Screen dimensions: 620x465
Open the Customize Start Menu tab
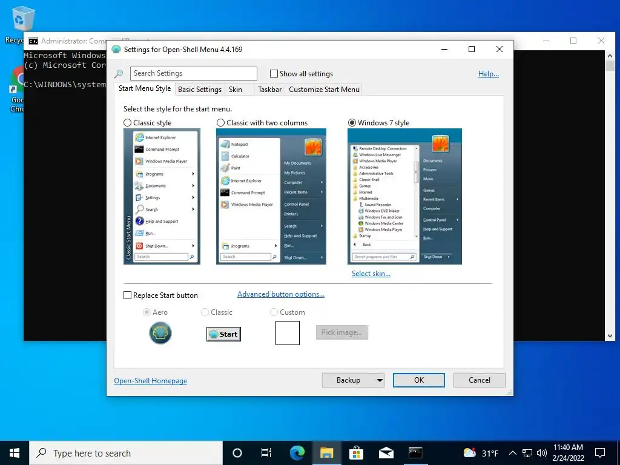tap(325, 90)
